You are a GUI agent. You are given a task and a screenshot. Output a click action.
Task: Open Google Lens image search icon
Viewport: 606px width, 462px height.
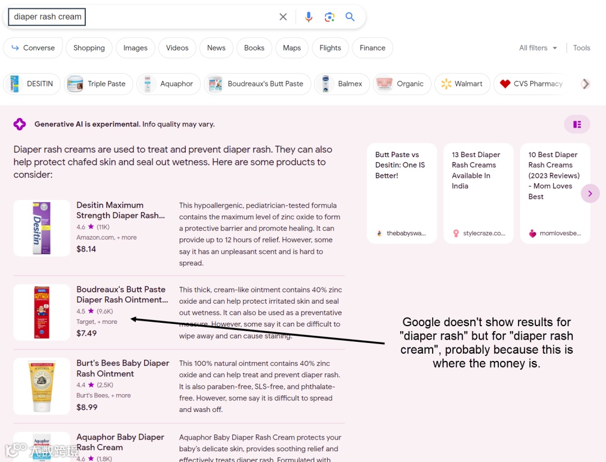tap(329, 17)
